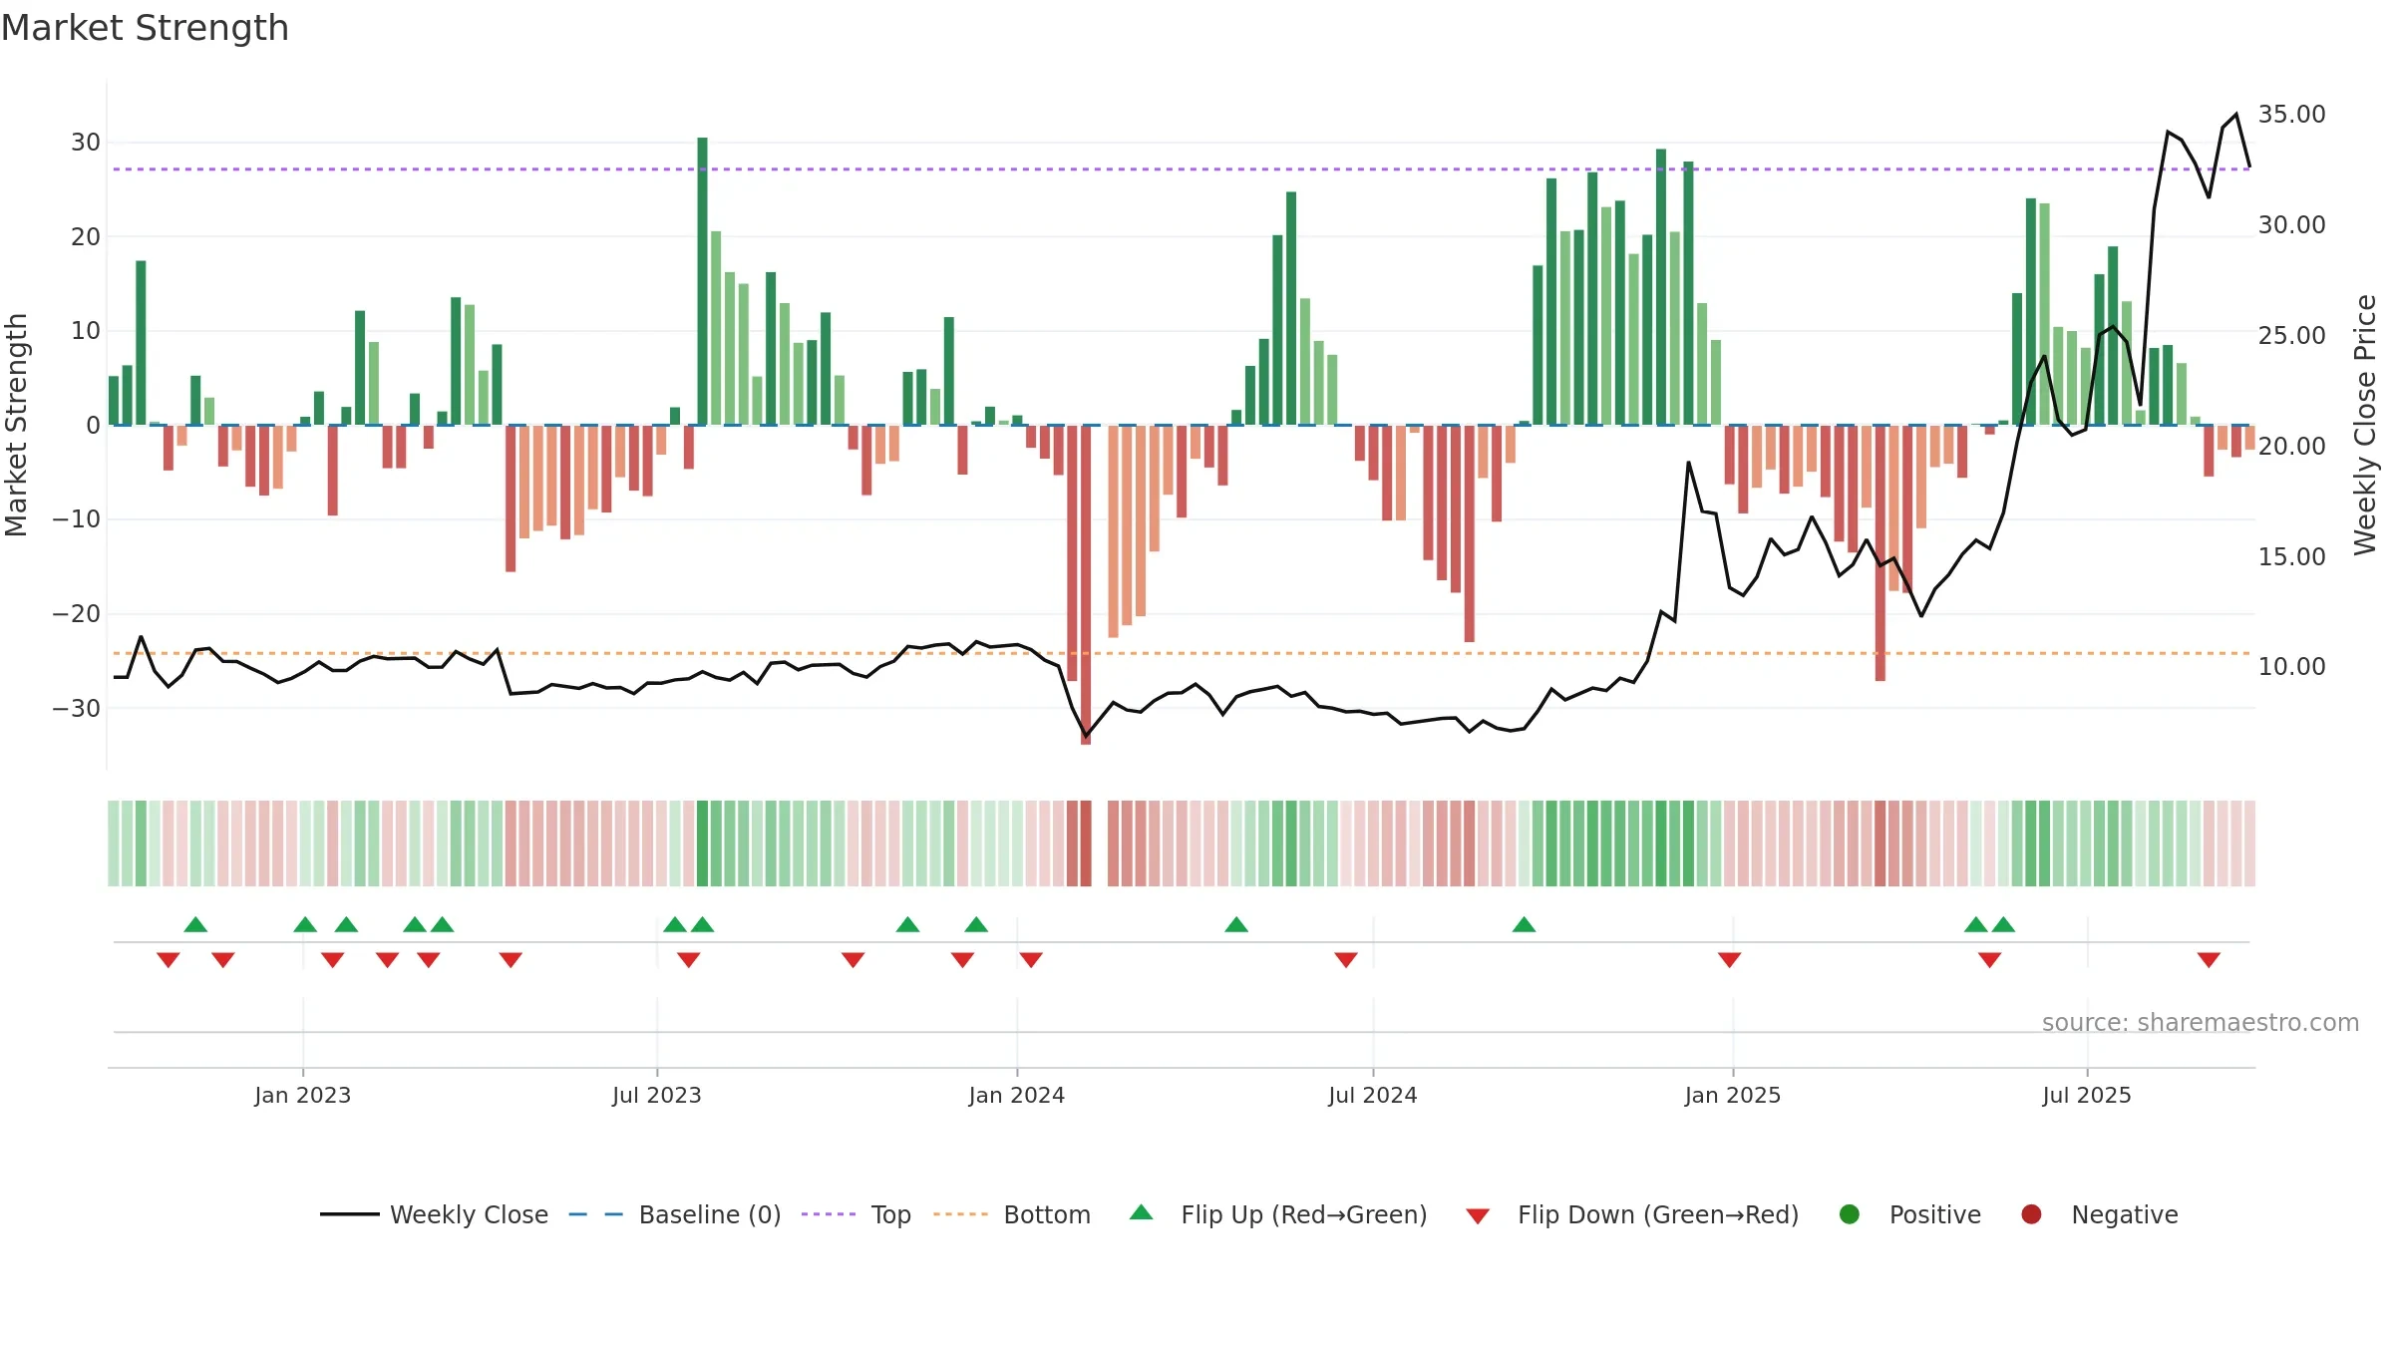Click the green triangle Flip Up legend icon

click(x=1142, y=1212)
